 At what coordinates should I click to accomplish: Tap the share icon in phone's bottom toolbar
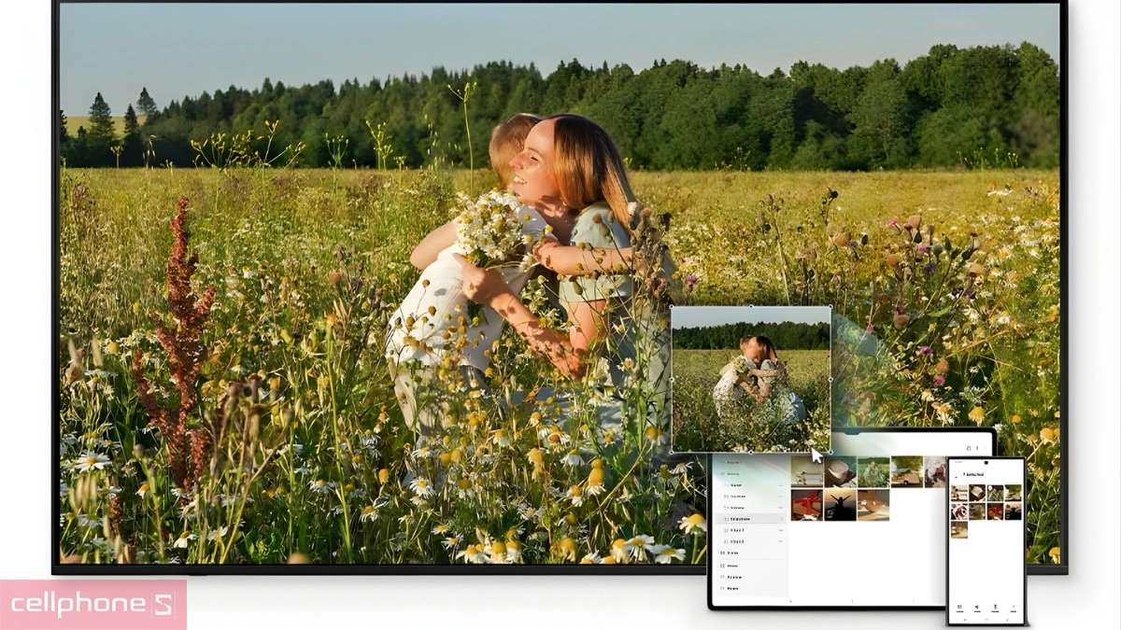coord(976,608)
